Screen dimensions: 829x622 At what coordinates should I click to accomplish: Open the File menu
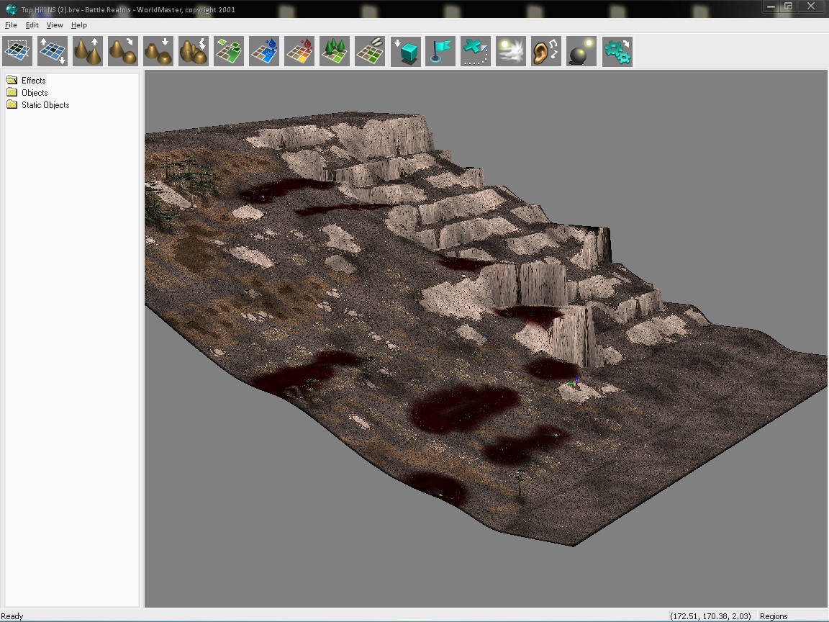11,25
